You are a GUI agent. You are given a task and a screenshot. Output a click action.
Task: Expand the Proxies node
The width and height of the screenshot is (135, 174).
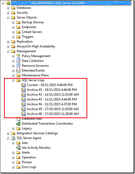[13, 163]
